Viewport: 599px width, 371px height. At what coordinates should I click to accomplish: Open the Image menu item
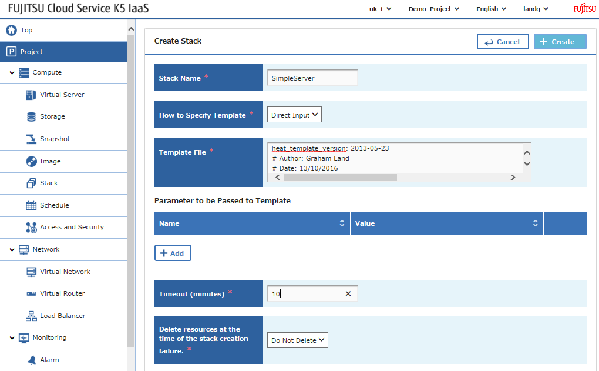pos(51,161)
